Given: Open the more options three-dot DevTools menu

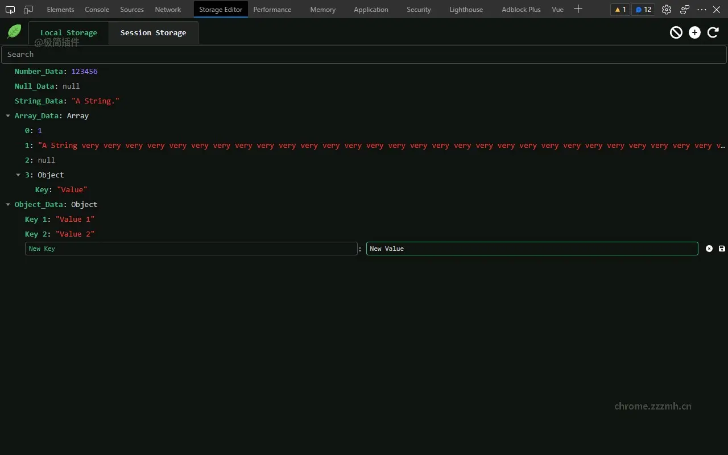Looking at the screenshot, I should (702, 10).
